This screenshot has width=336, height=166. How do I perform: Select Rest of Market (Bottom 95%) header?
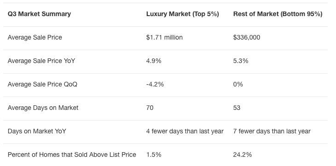pyautogui.click(x=278, y=14)
